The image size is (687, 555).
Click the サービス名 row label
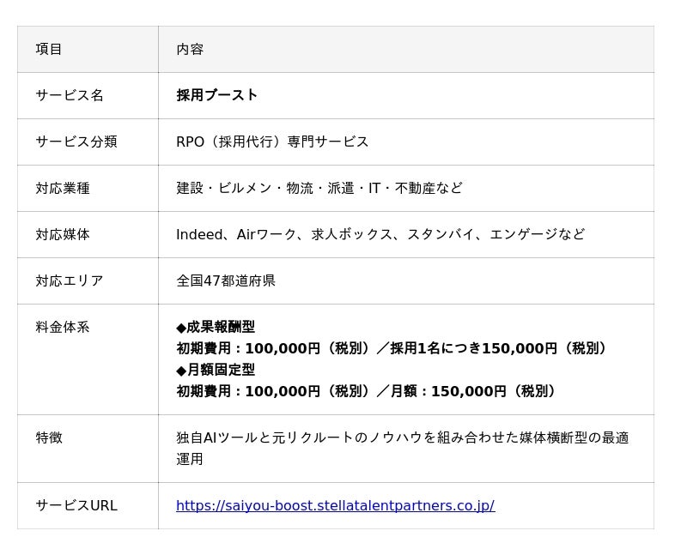click(70, 95)
